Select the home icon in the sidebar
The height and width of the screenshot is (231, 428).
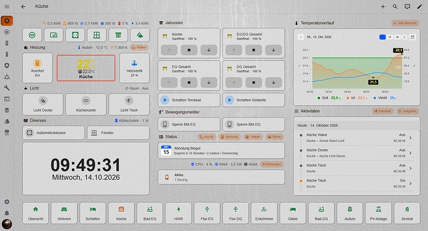(x=7, y=20)
